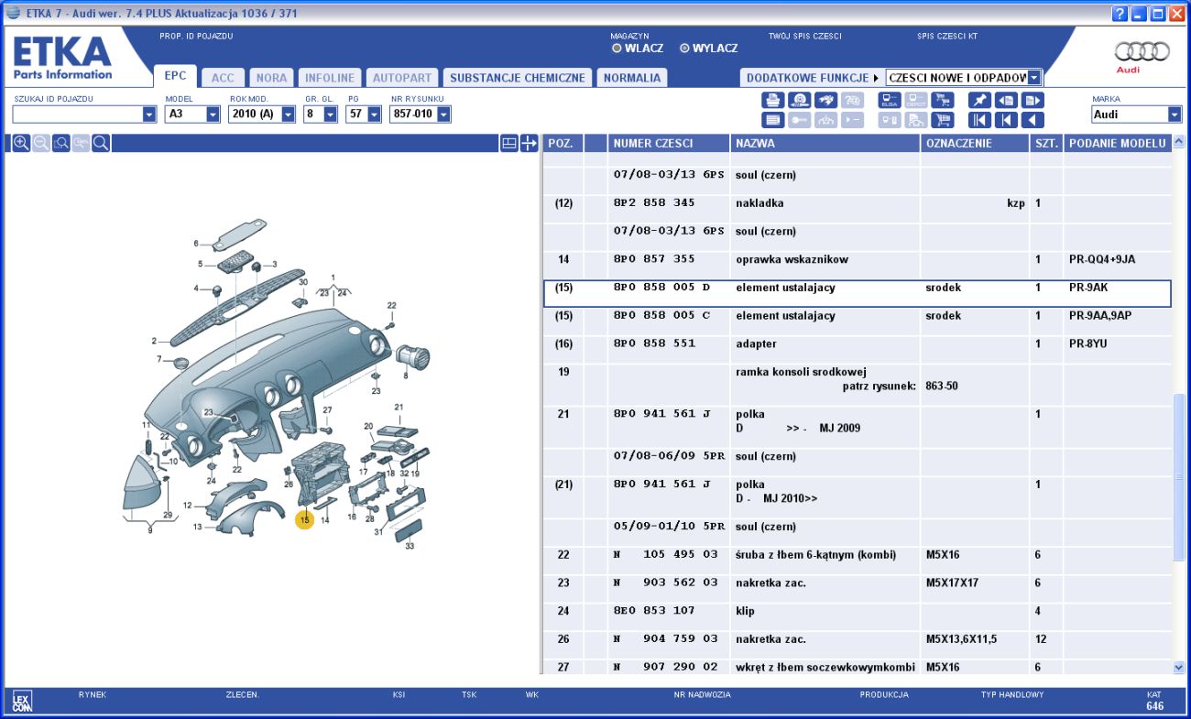
Task: Switch to the AUTOPART tab
Action: pos(401,78)
